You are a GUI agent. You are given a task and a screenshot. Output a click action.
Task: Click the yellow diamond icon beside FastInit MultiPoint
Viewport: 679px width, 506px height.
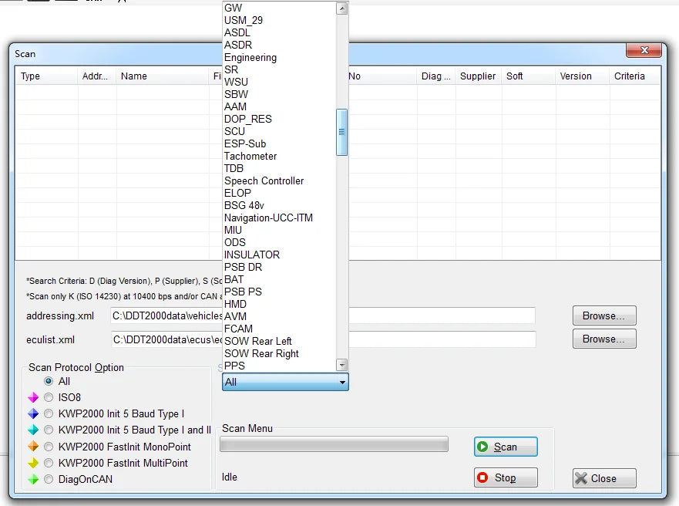[x=33, y=463]
